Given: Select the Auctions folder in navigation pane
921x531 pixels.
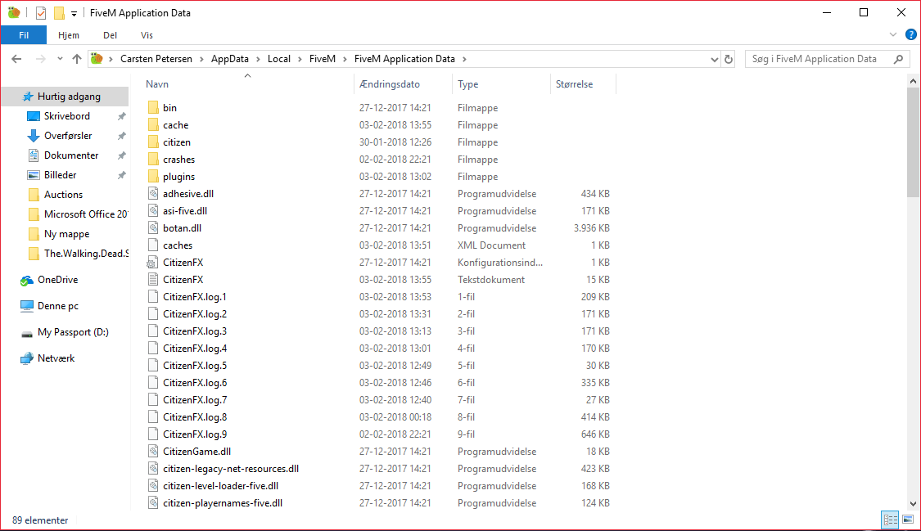Looking at the screenshot, I should pyautogui.click(x=63, y=195).
